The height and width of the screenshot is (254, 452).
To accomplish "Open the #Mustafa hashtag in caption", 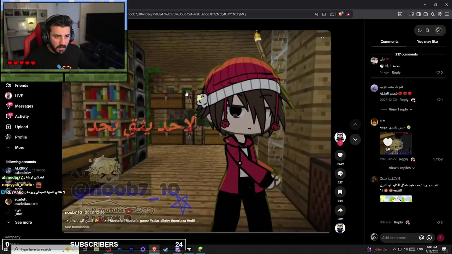I will click(x=114, y=220).
